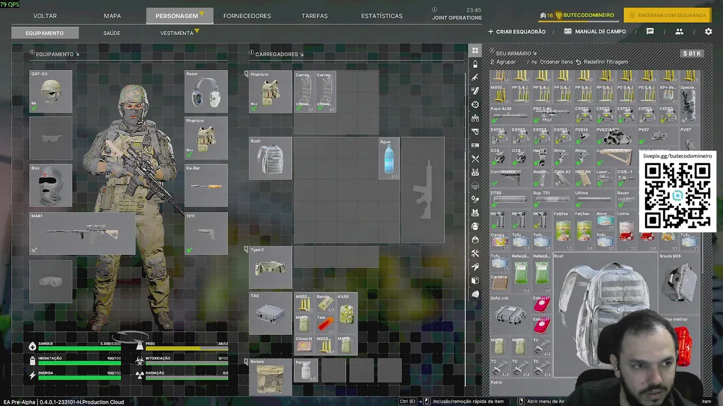Collapse the Equipamento section arrow
This screenshot has width=723, height=406.
click(x=77, y=54)
